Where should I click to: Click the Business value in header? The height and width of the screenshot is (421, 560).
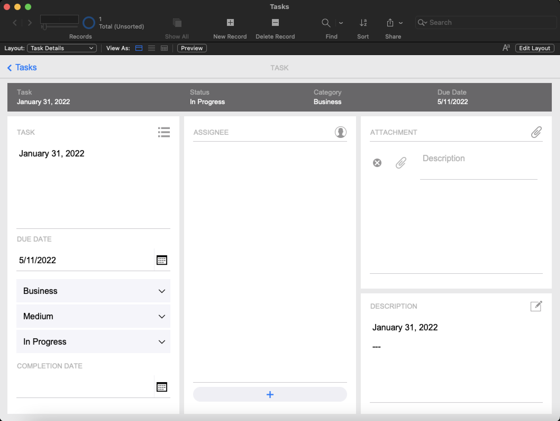click(327, 102)
